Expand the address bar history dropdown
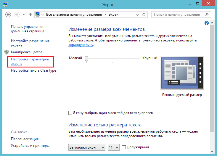217x156 pixels. click(137, 15)
